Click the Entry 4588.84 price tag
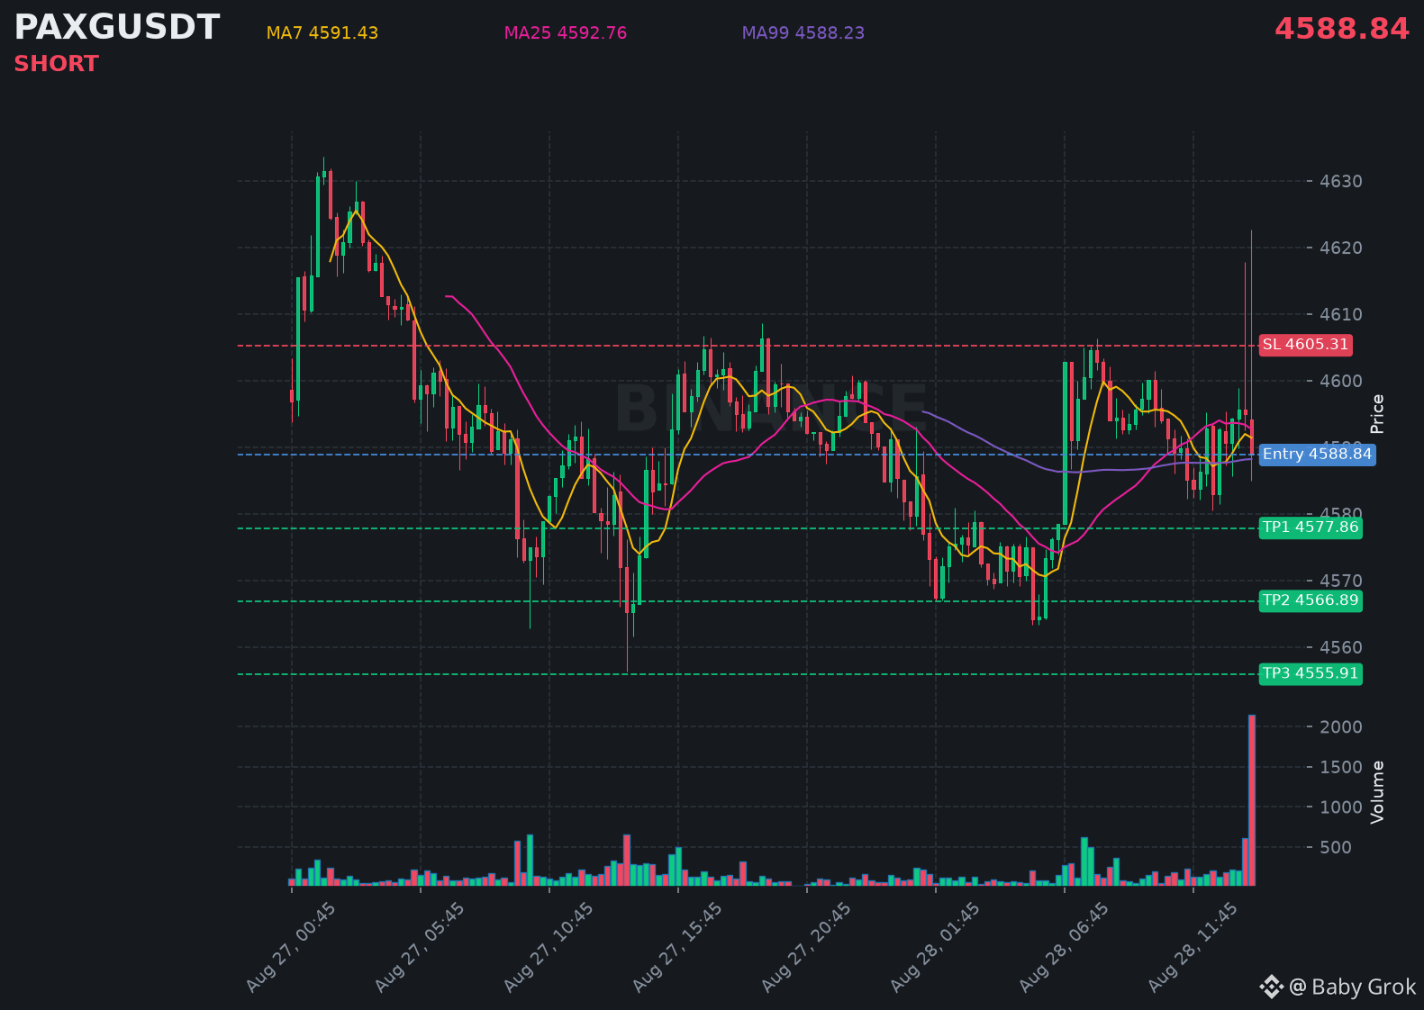 (1317, 454)
